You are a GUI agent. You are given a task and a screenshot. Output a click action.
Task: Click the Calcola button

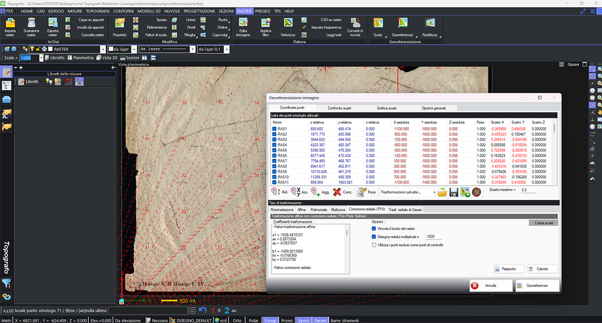click(x=541, y=269)
